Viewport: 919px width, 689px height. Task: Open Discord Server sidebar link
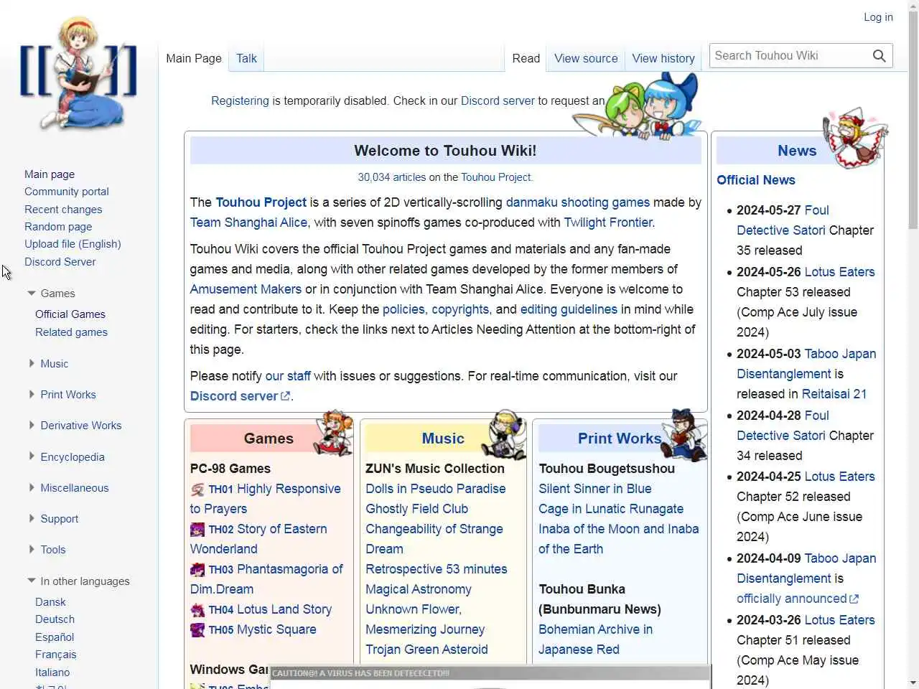click(x=60, y=262)
